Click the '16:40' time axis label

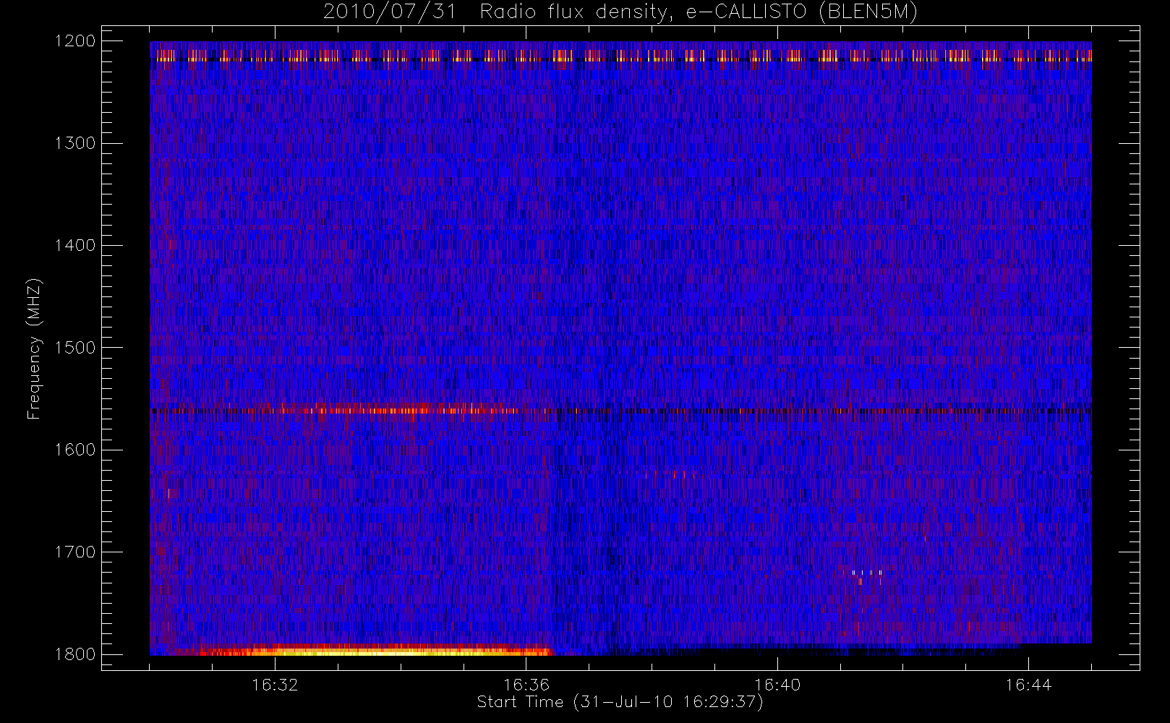pyautogui.click(x=777, y=685)
